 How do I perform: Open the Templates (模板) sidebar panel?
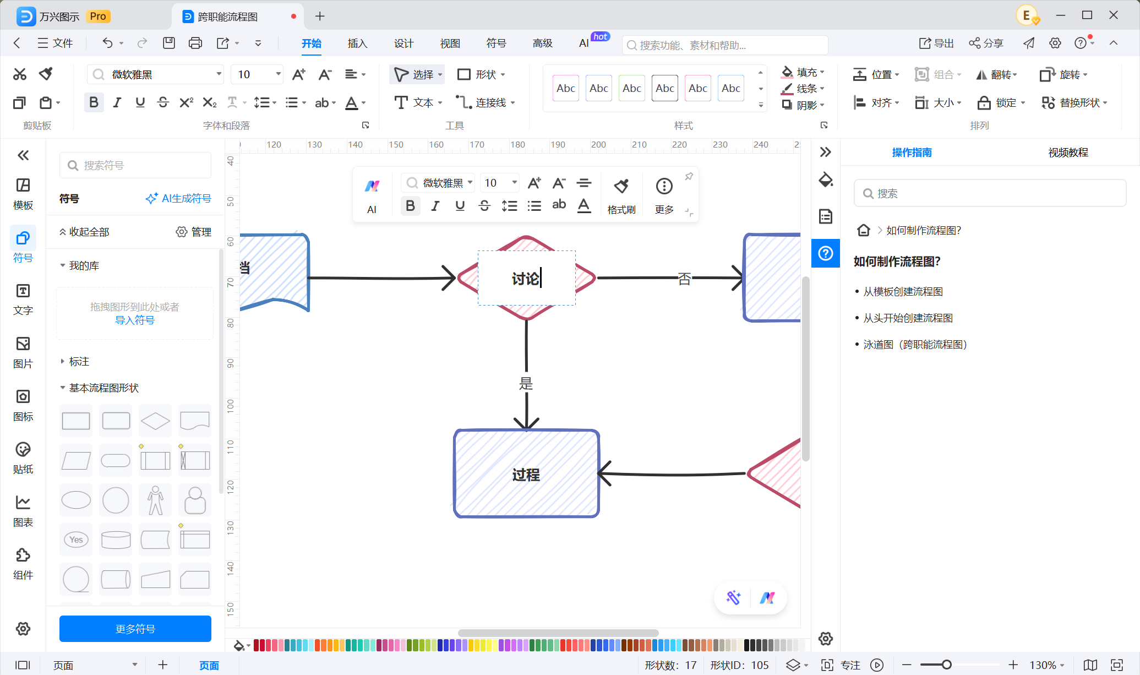(x=23, y=194)
